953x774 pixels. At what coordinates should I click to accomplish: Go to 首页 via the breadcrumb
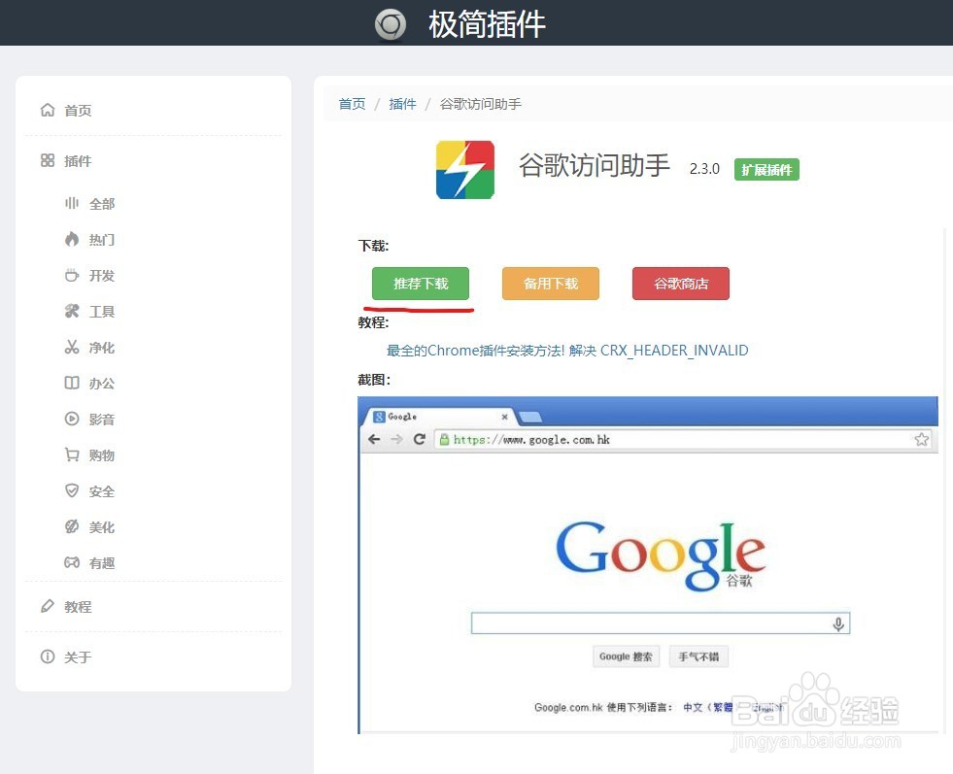(x=352, y=104)
